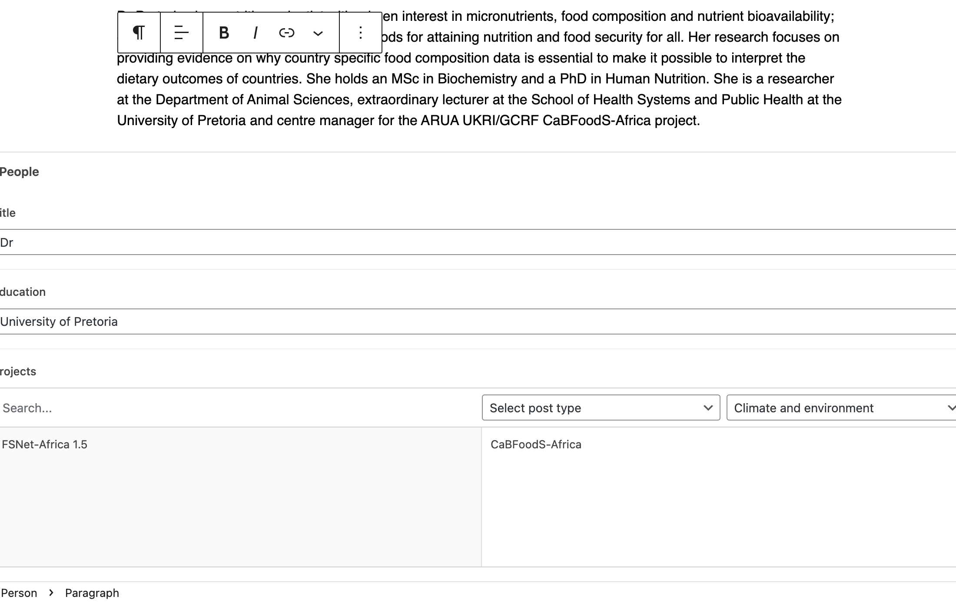Open block options three-dot menu
The height and width of the screenshot is (603, 956).
tap(360, 33)
